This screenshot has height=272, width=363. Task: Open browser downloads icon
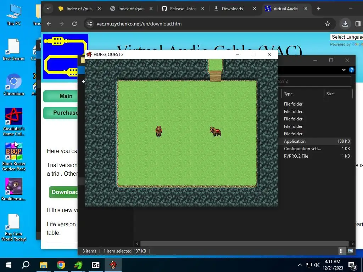345,24
